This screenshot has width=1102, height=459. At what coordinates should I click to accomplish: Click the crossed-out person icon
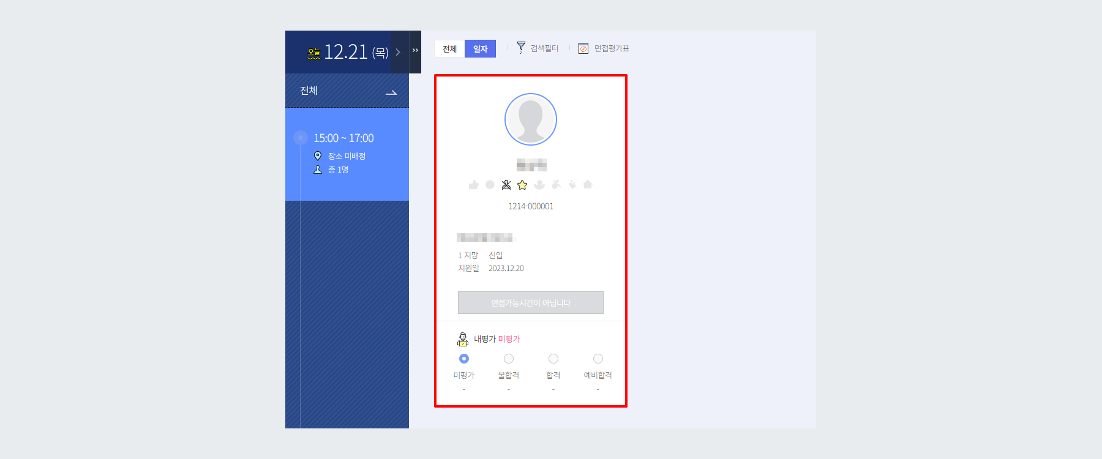coord(506,184)
